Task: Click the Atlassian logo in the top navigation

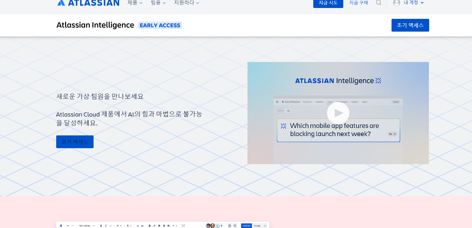Action: tap(88, 3)
